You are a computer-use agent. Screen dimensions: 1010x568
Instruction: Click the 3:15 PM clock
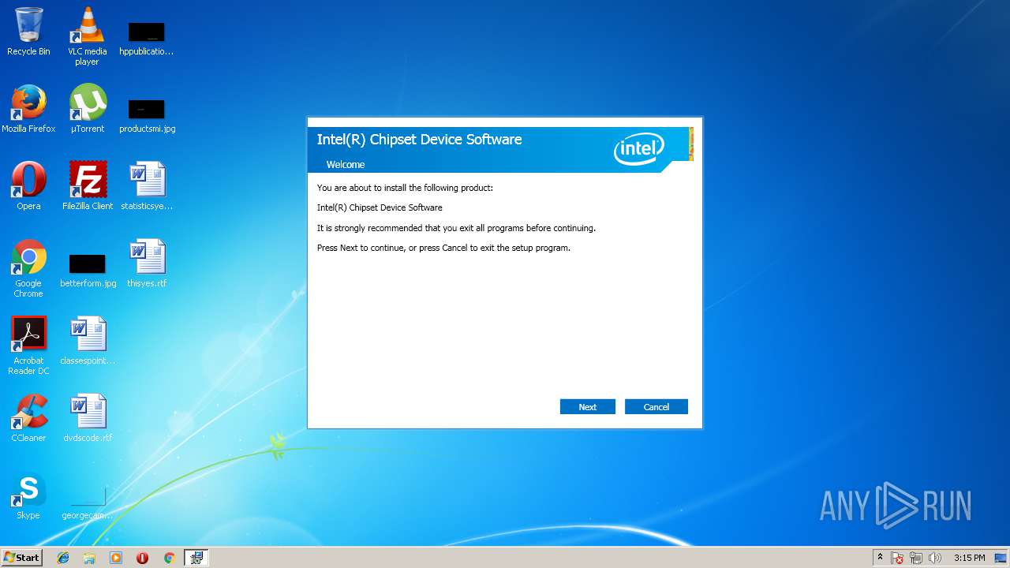[x=969, y=558]
